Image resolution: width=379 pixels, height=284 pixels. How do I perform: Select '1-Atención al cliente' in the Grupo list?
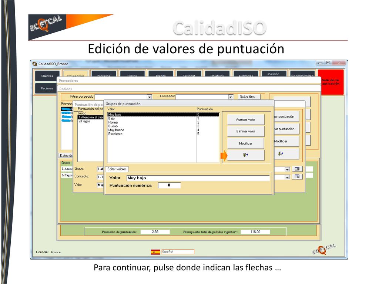91,117
